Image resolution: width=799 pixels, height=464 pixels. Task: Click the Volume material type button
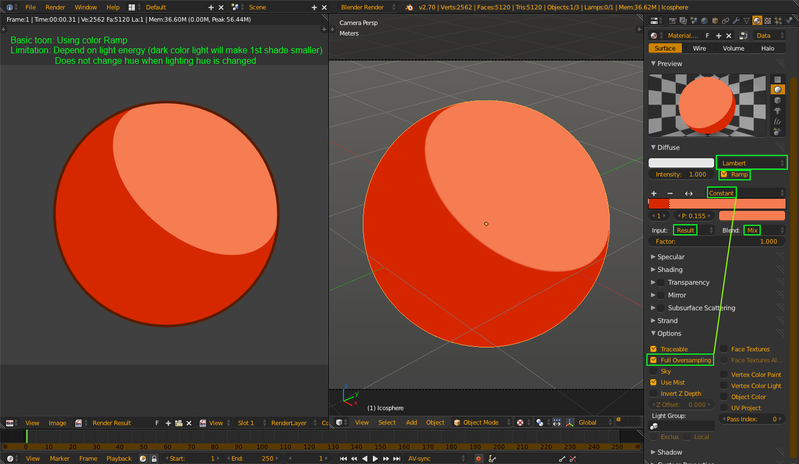[x=734, y=48]
